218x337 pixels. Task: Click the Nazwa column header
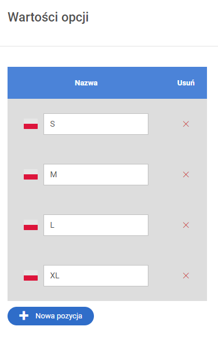86,83
